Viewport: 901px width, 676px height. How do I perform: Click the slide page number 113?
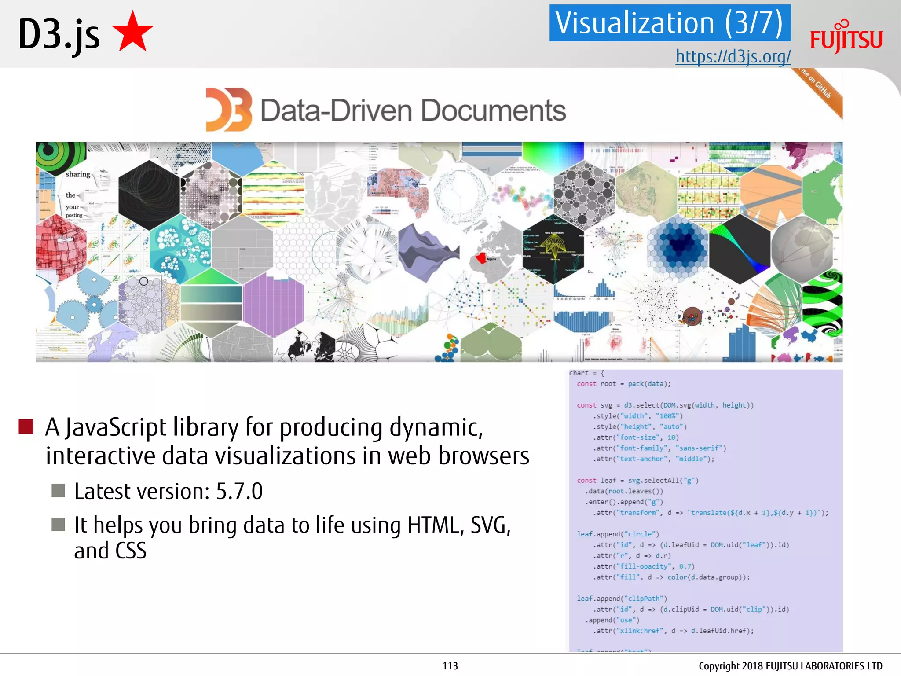pyautogui.click(x=450, y=666)
